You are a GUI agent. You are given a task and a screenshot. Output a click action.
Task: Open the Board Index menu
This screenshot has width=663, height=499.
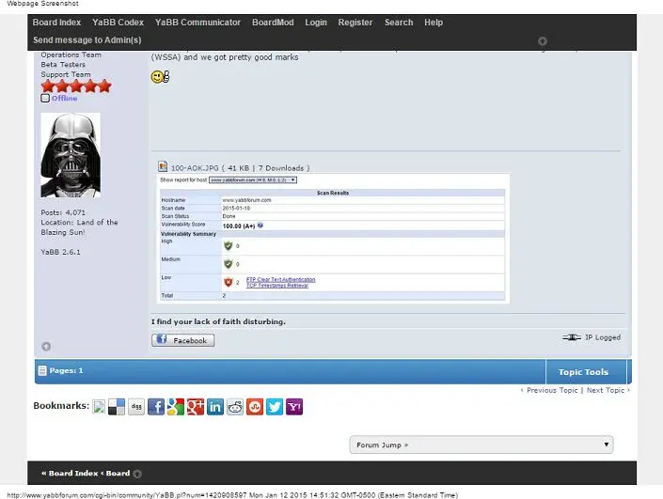click(x=56, y=23)
